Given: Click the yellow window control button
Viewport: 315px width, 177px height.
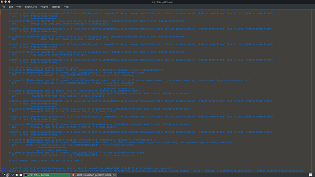Looking at the screenshot, I should (x=9, y=2).
